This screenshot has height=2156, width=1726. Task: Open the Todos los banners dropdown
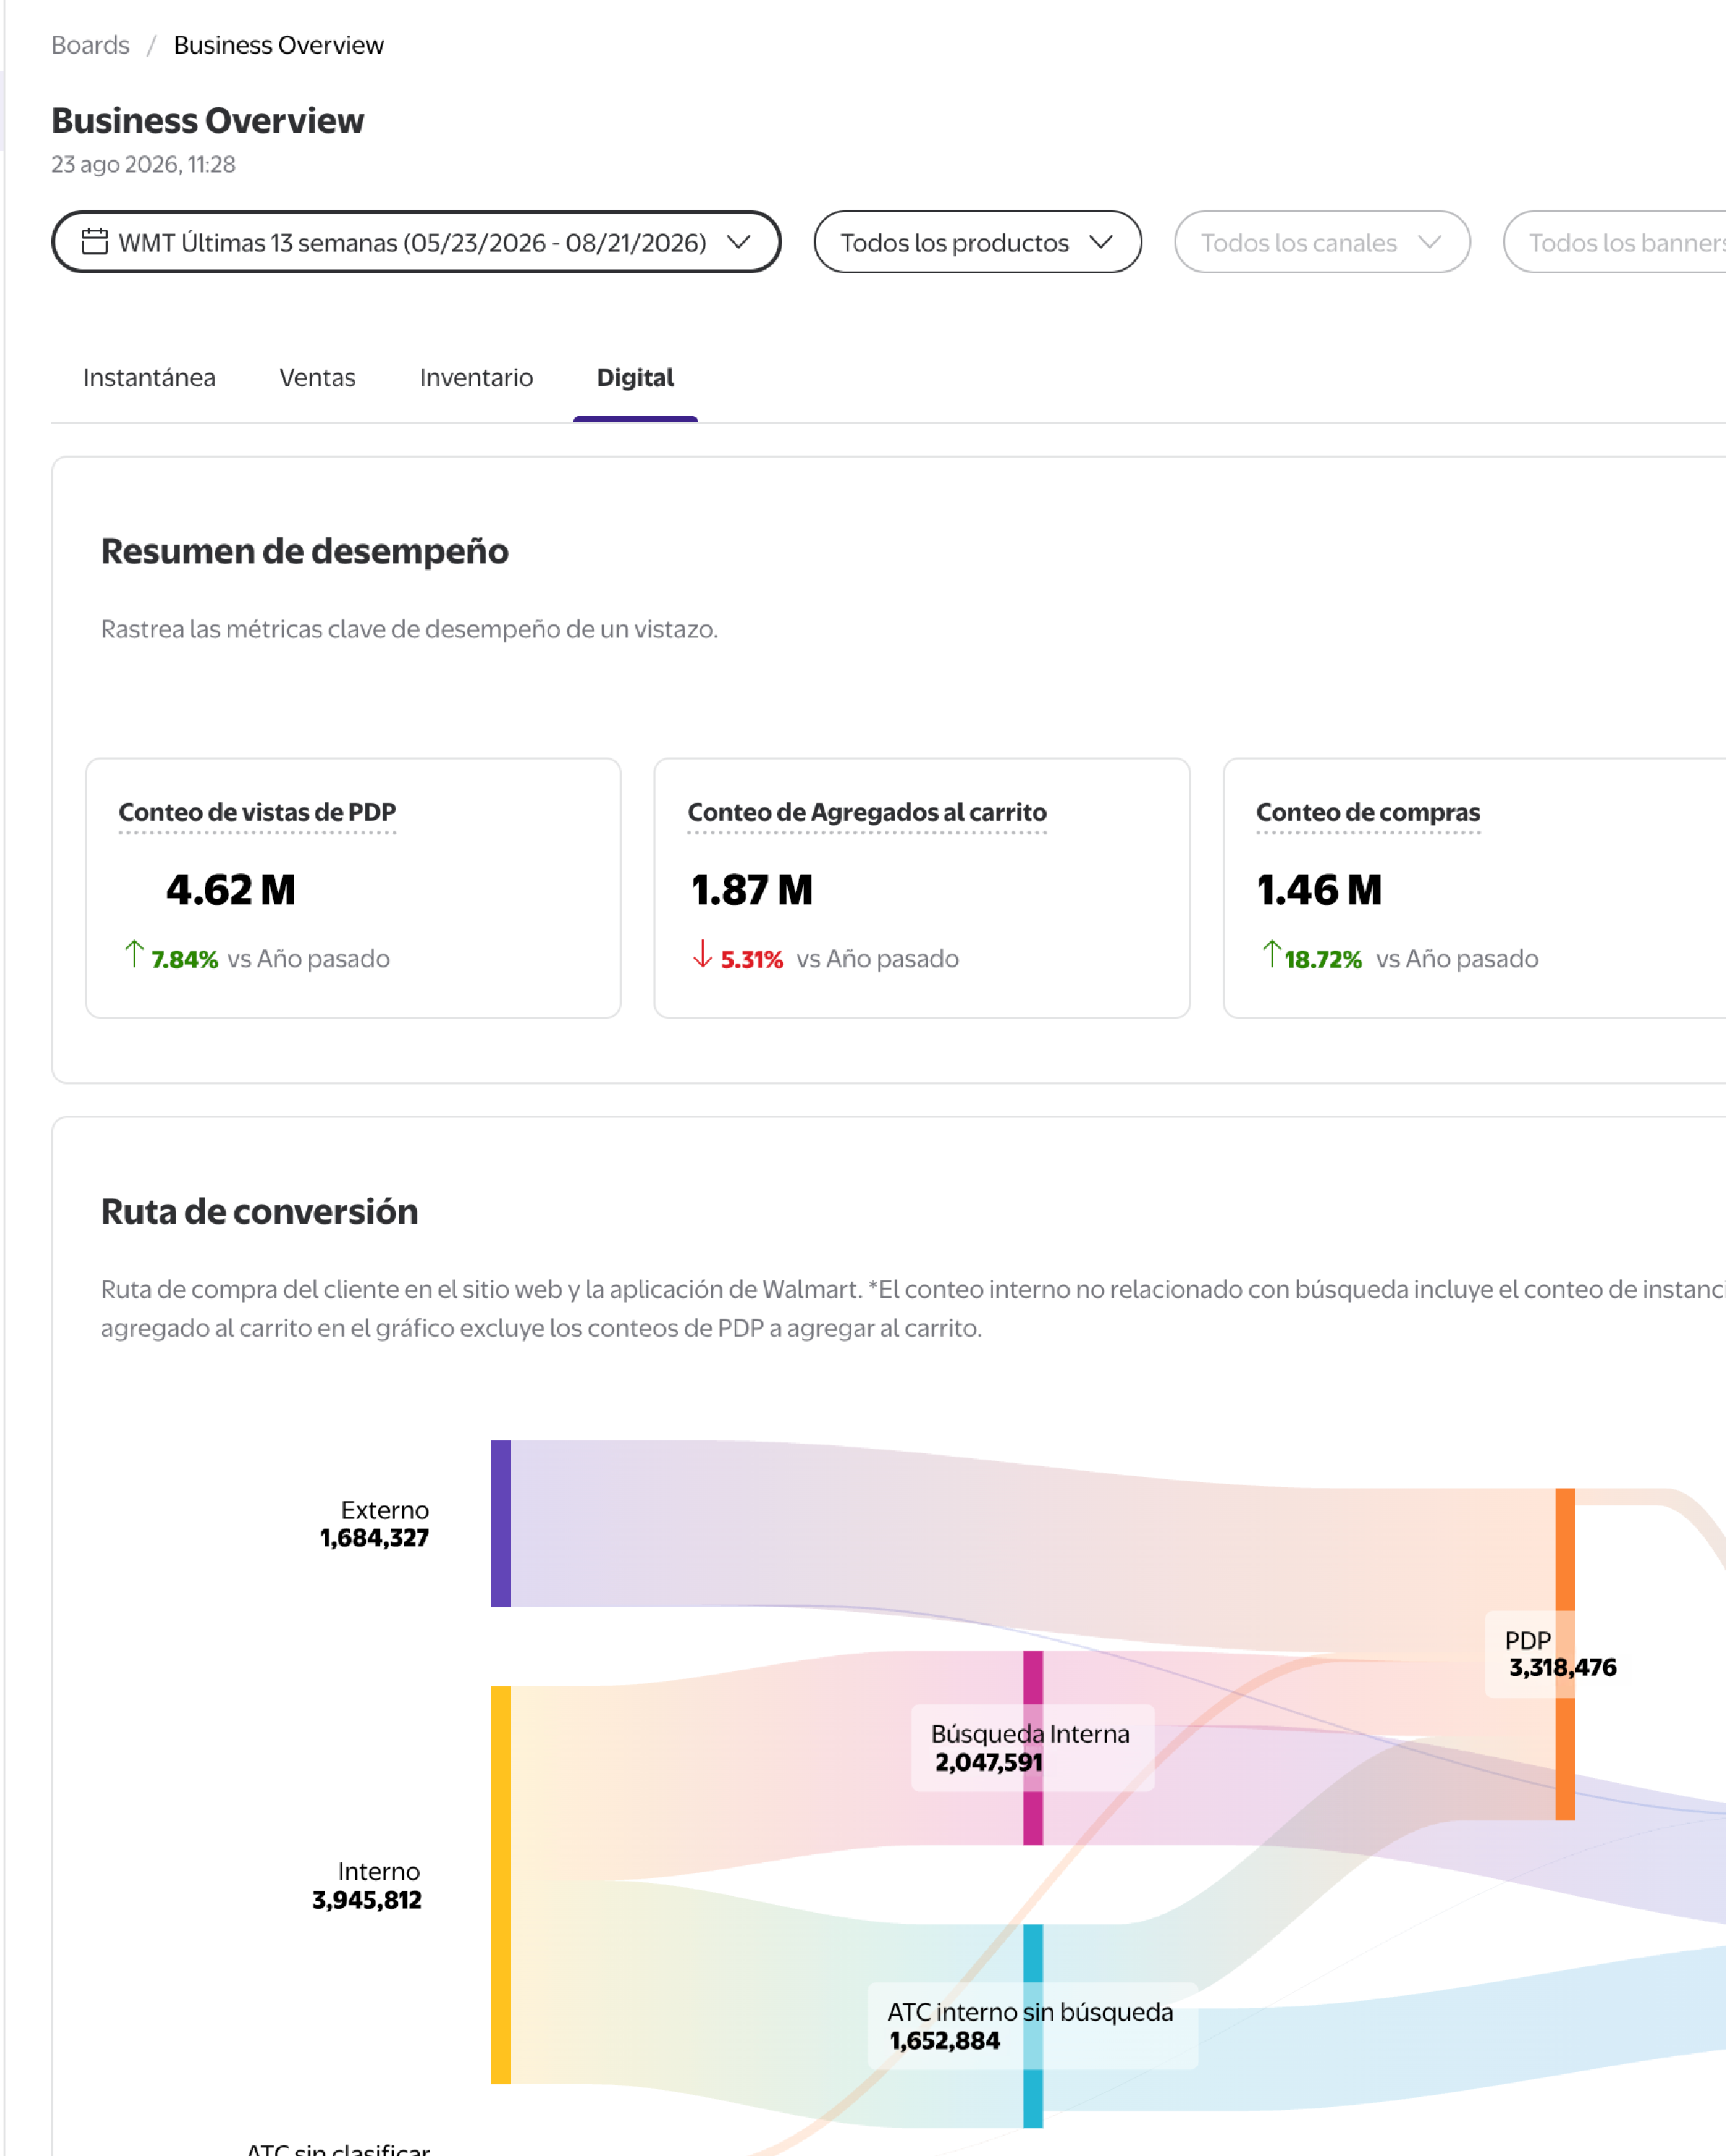click(x=1615, y=241)
